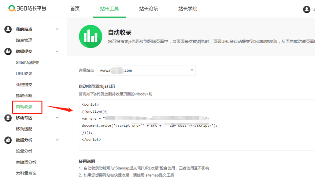Viewport: 315px width, 180px height.
Task: Open 站点管理 in the sidebar
Action: click(x=24, y=40)
